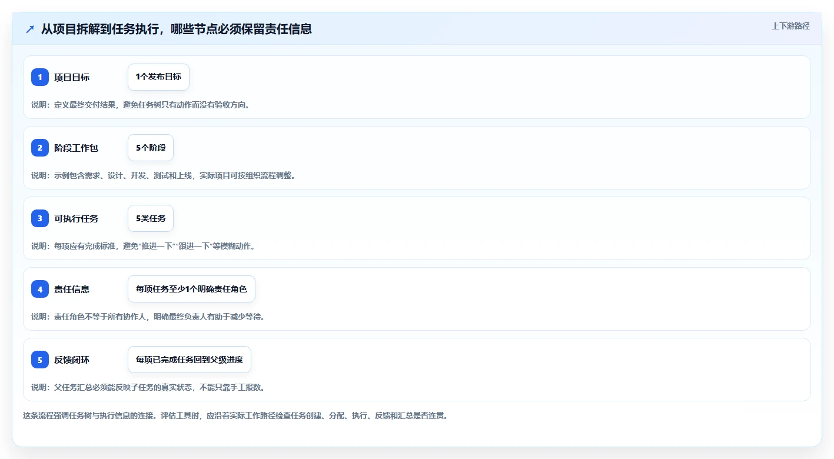The width and height of the screenshot is (834, 459).
Task: Click the 1个发布目标 chip
Action: (158, 77)
